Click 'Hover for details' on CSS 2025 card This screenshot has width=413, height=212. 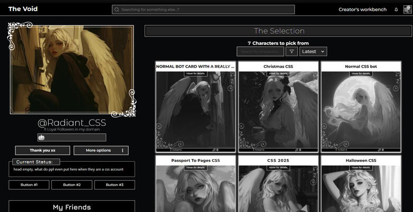click(278, 168)
